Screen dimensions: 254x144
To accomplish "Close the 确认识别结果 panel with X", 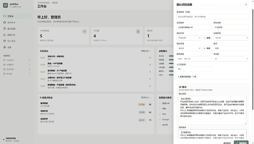I will click(246, 4).
